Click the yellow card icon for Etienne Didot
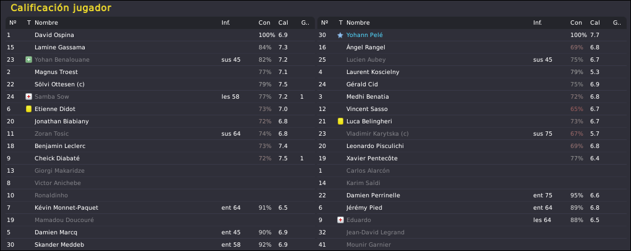Viewport: 631px width, 251px height. (x=28, y=109)
